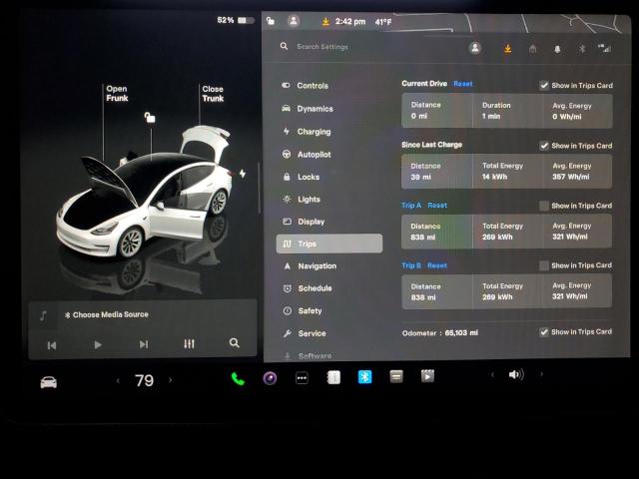Open the Bluetooth icon in settings header

[x=582, y=49]
